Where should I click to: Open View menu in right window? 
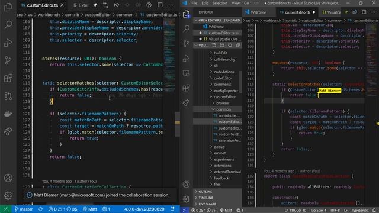[x=236, y=3]
